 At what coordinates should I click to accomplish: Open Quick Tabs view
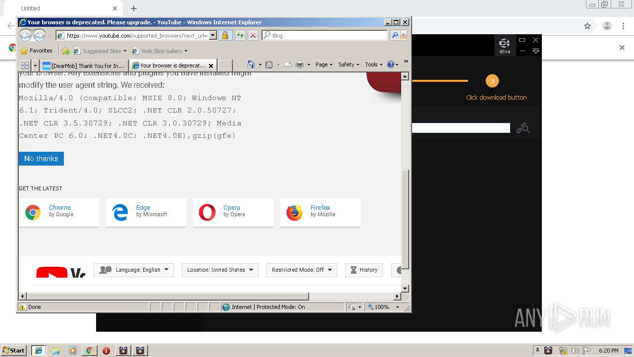(25, 65)
